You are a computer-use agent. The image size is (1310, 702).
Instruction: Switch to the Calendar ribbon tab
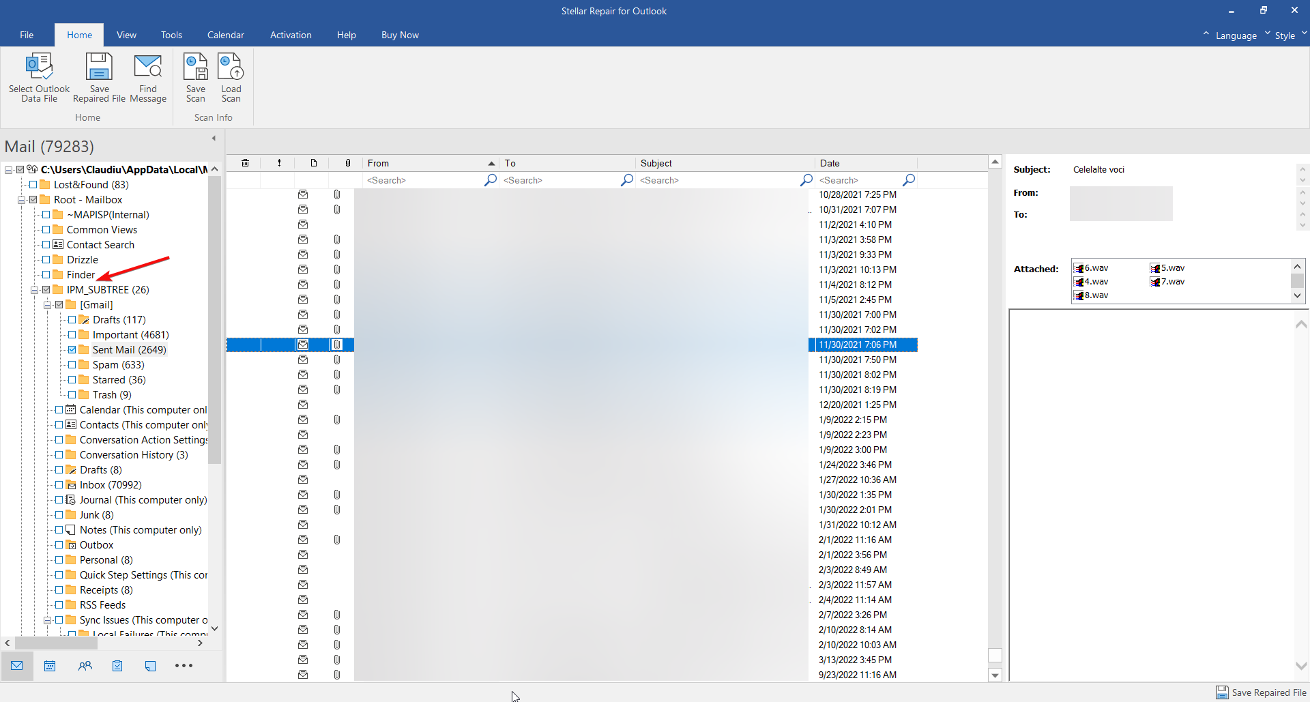point(226,35)
